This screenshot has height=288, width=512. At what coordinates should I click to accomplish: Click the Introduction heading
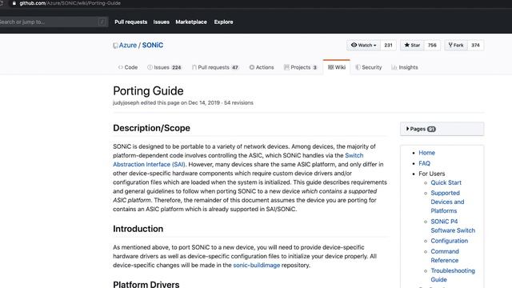tap(138, 229)
